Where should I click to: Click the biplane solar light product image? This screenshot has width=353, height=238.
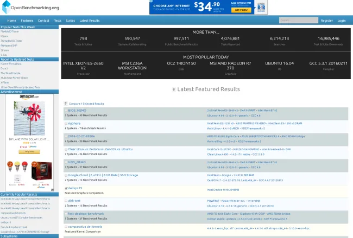coord(29,118)
